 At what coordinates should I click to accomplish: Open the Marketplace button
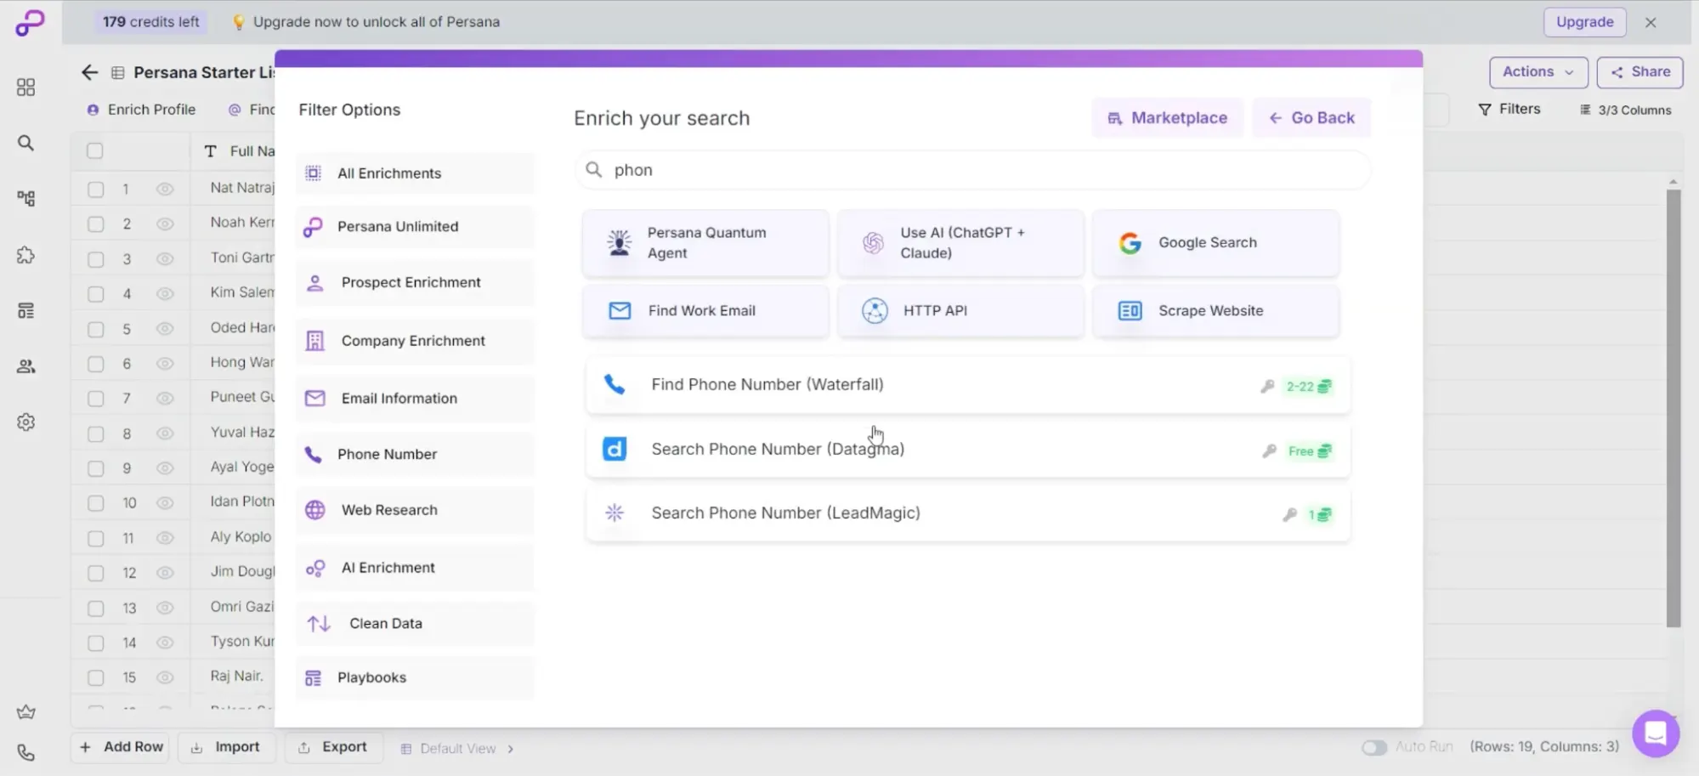1167,118
